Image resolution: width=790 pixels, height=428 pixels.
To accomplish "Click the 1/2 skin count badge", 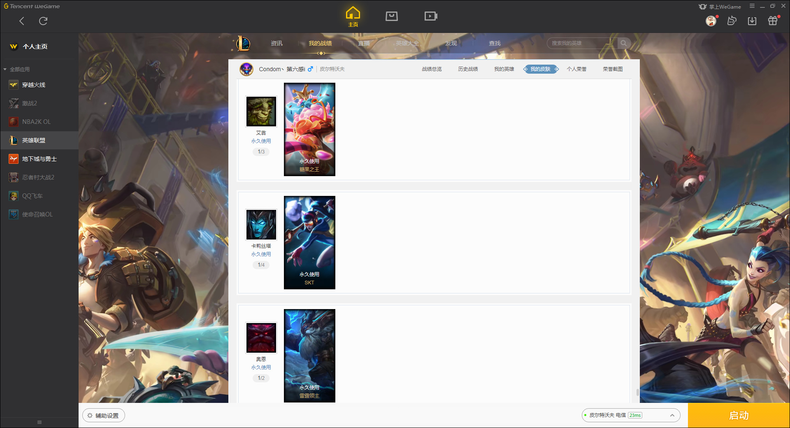I will point(261,378).
